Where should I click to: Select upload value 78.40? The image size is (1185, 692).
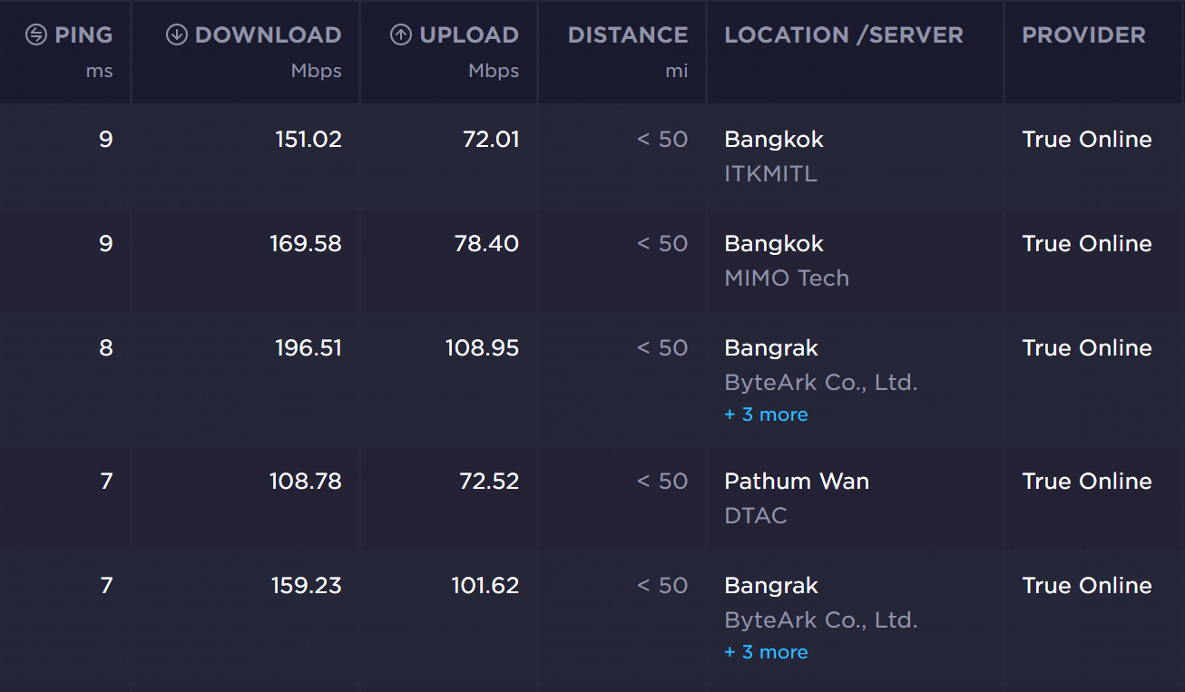click(486, 244)
